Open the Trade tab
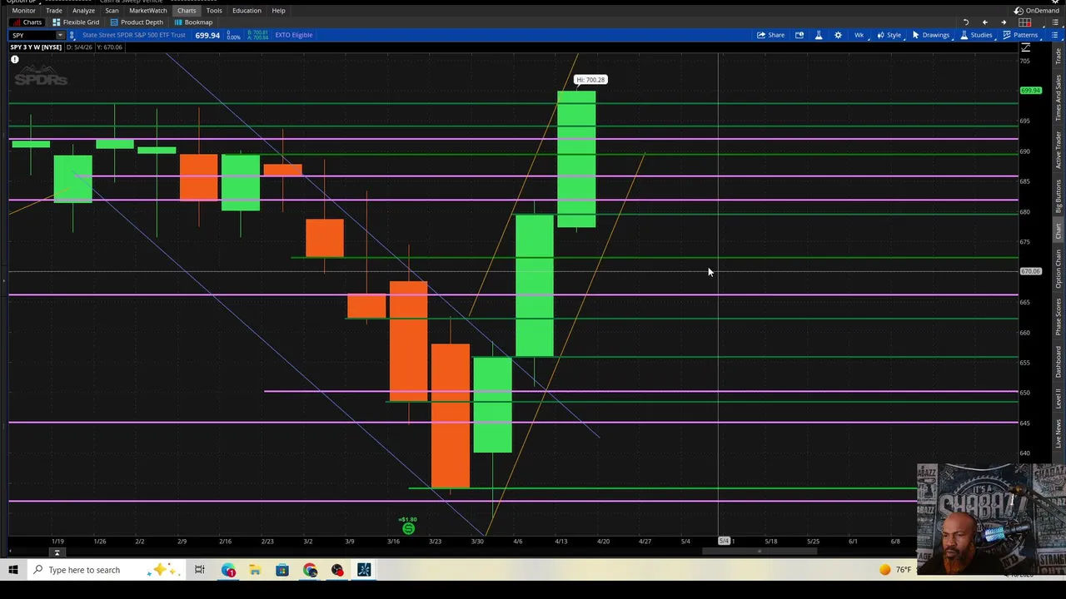1066x599 pixels. point(53,11)
